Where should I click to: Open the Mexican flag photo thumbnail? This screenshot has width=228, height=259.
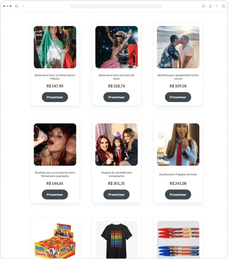click(x=55, y=47)
